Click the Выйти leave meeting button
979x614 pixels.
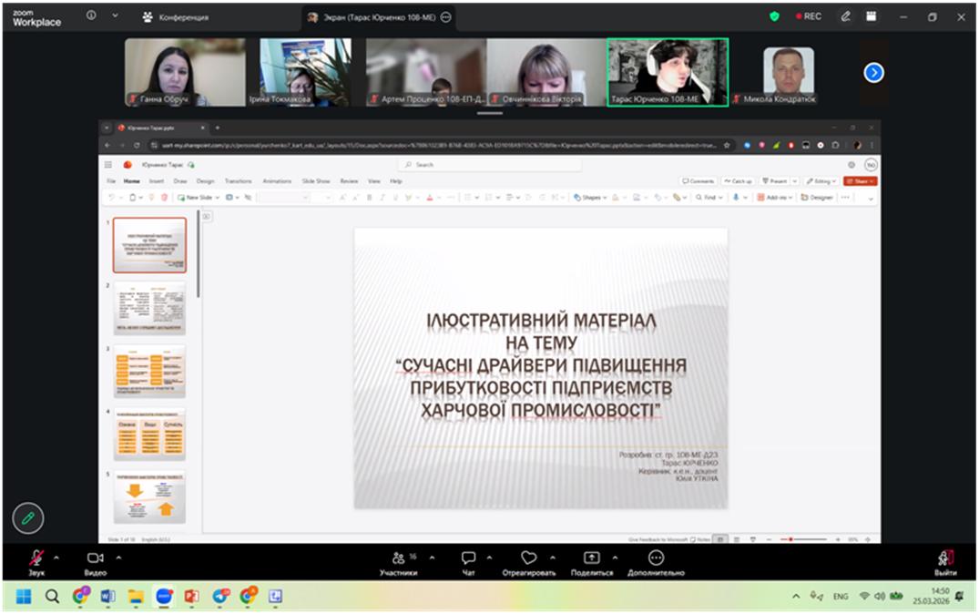[944, 558]
